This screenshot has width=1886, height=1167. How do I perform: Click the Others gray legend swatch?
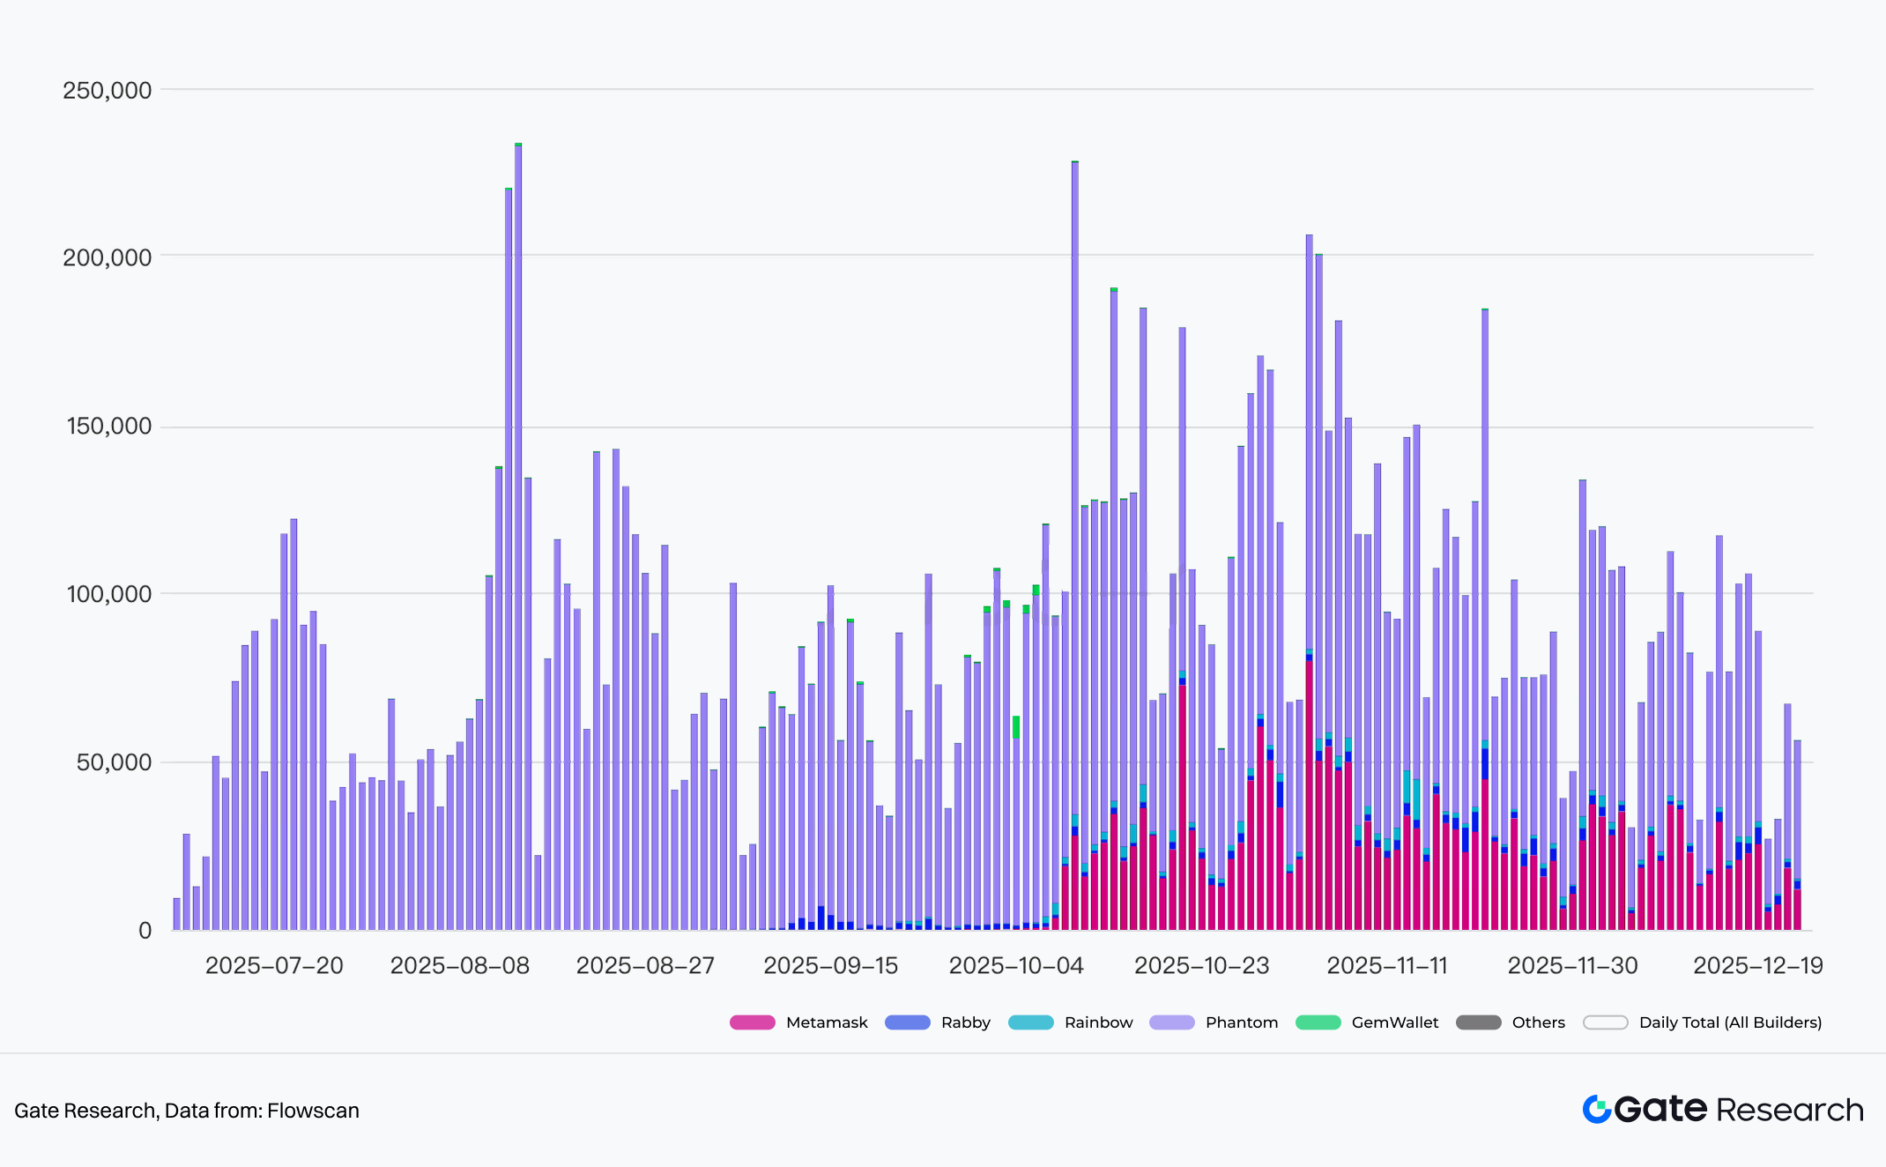tap(1478, 1022)
